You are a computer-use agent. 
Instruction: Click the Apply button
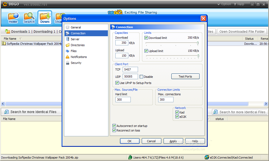point(173,141)
